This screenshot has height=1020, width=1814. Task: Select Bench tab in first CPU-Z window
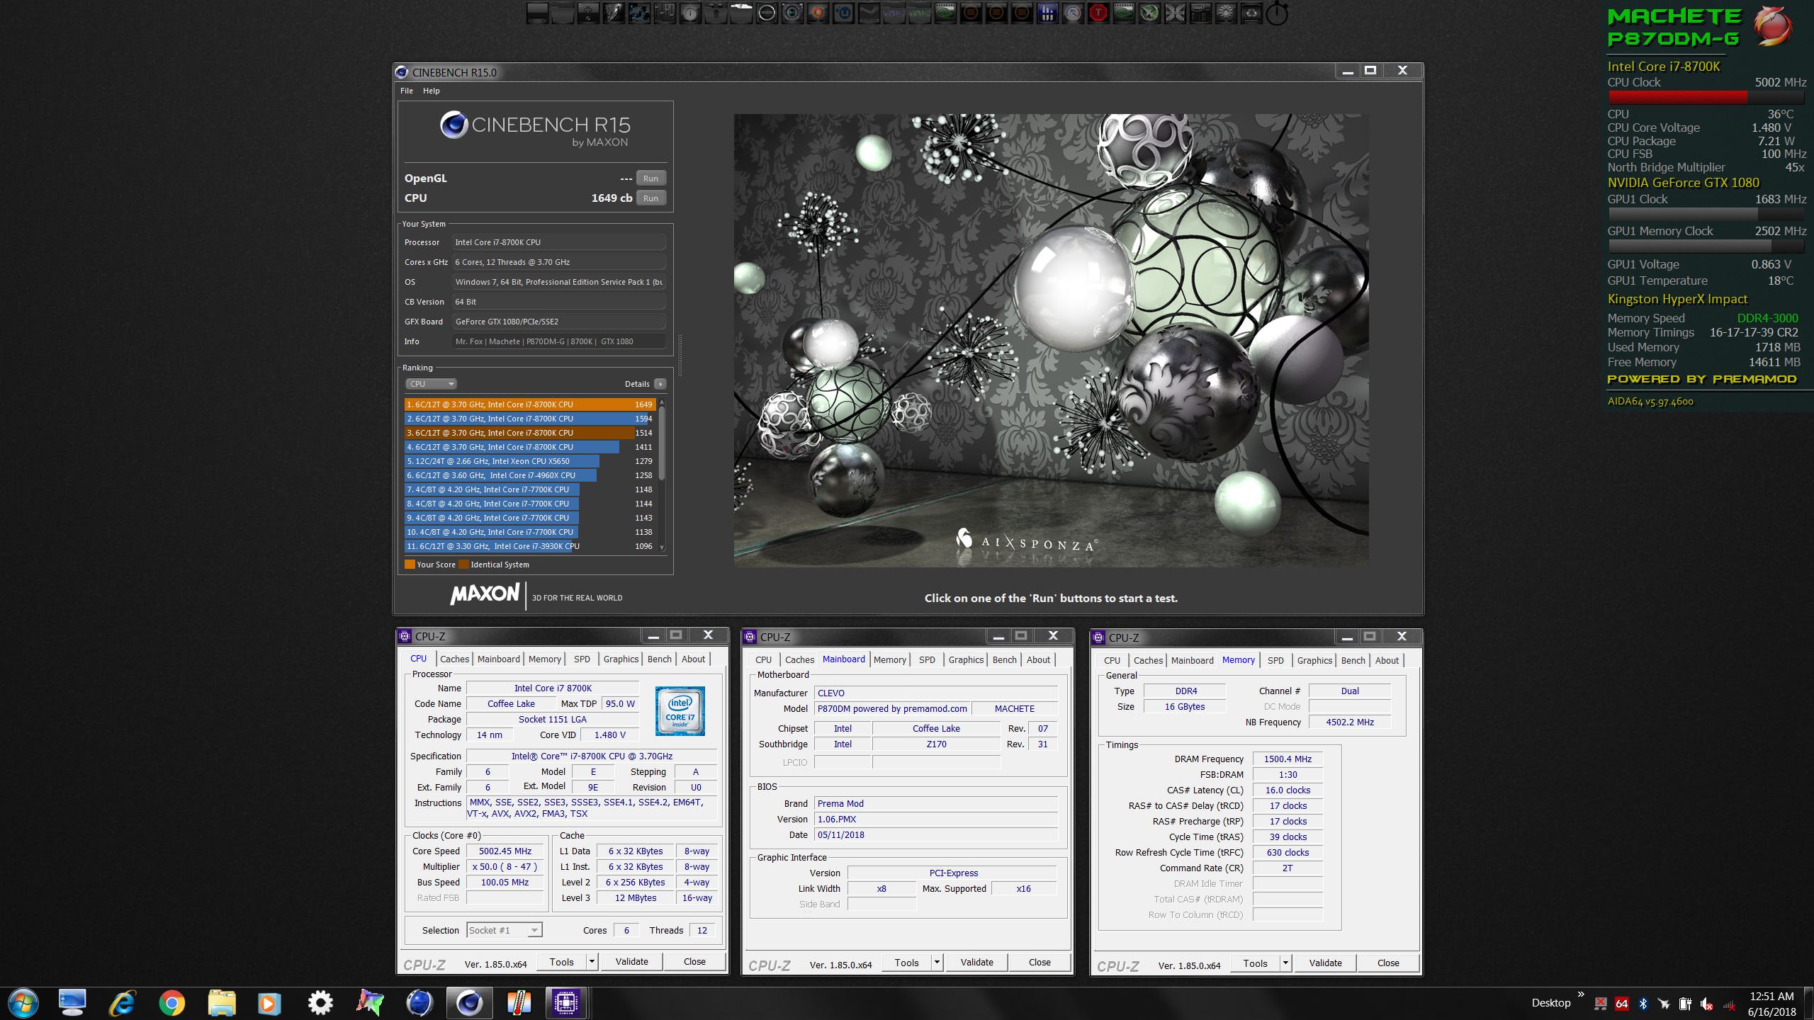coord(659,659)
